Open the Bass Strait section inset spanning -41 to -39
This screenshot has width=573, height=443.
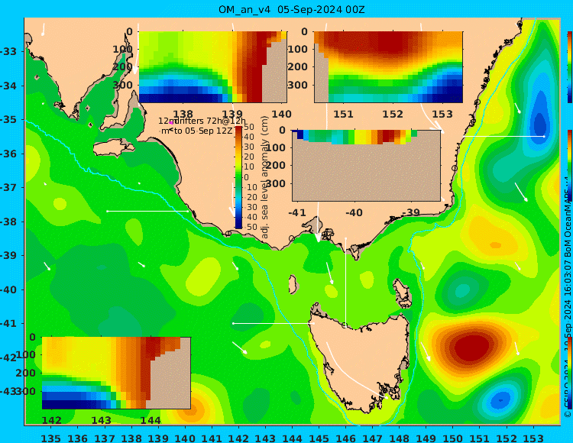point(366,166)
